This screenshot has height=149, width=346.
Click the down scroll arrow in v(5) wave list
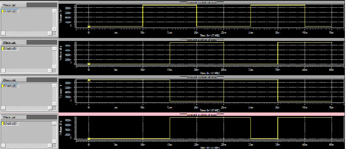[x=54, y=66]
